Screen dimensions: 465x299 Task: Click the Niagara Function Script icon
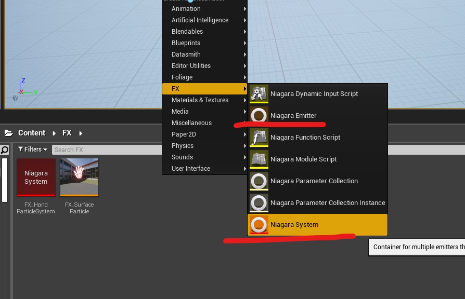(x=259, y=138)
